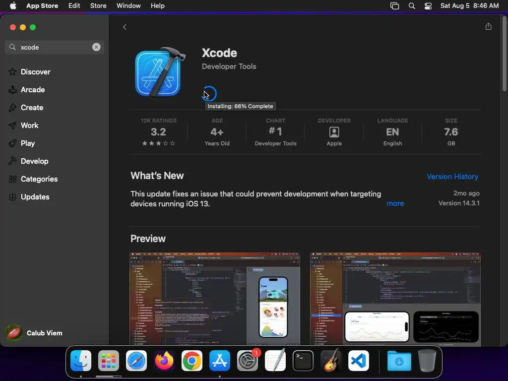Open second Xcode preview screenshot

pos(395,299)
